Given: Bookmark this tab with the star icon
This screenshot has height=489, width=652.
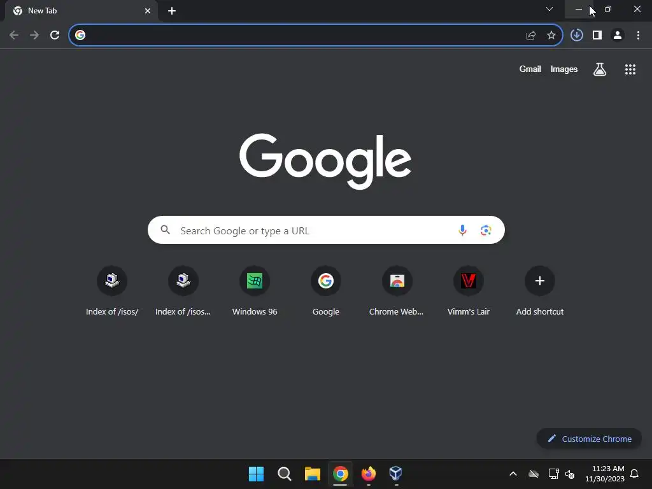Looking at the screenshot, I should click(x=551, y=36).
